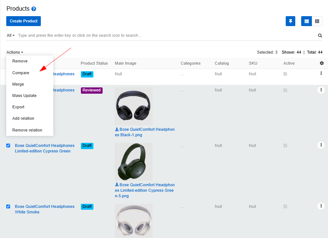This screenshot has height=238, width=328.
Task: Toggle checkbox for Cypress Green headphones
Action: point(8,145)
